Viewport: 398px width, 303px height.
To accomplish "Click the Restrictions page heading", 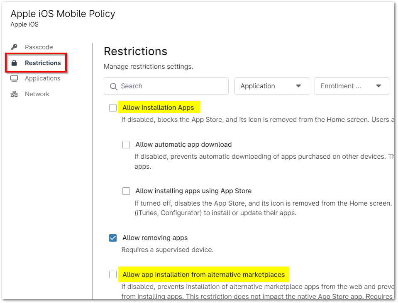I will [x=135, y=51].
